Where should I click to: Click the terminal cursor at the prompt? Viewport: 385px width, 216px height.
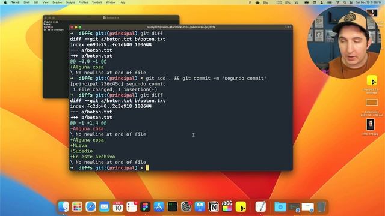pos(147,168)
